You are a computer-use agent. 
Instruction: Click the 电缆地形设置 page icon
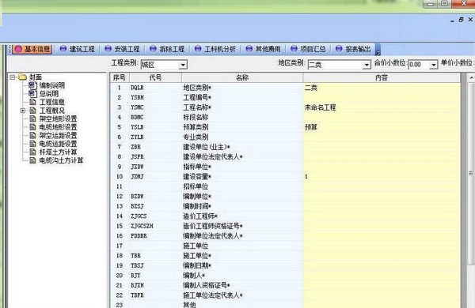(x=32, y=127)
